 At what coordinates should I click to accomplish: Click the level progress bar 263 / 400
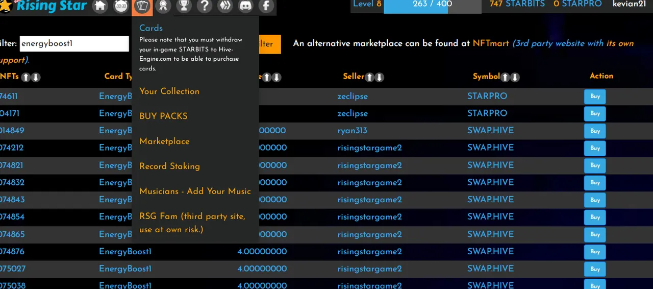(432, 6)
